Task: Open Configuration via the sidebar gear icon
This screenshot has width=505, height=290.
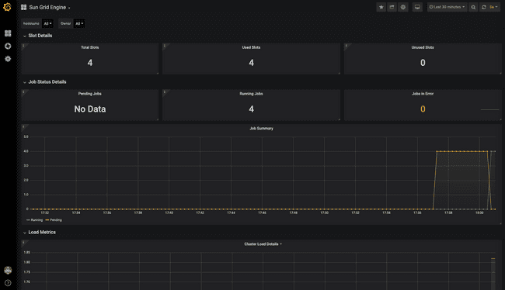Action: 8,59
